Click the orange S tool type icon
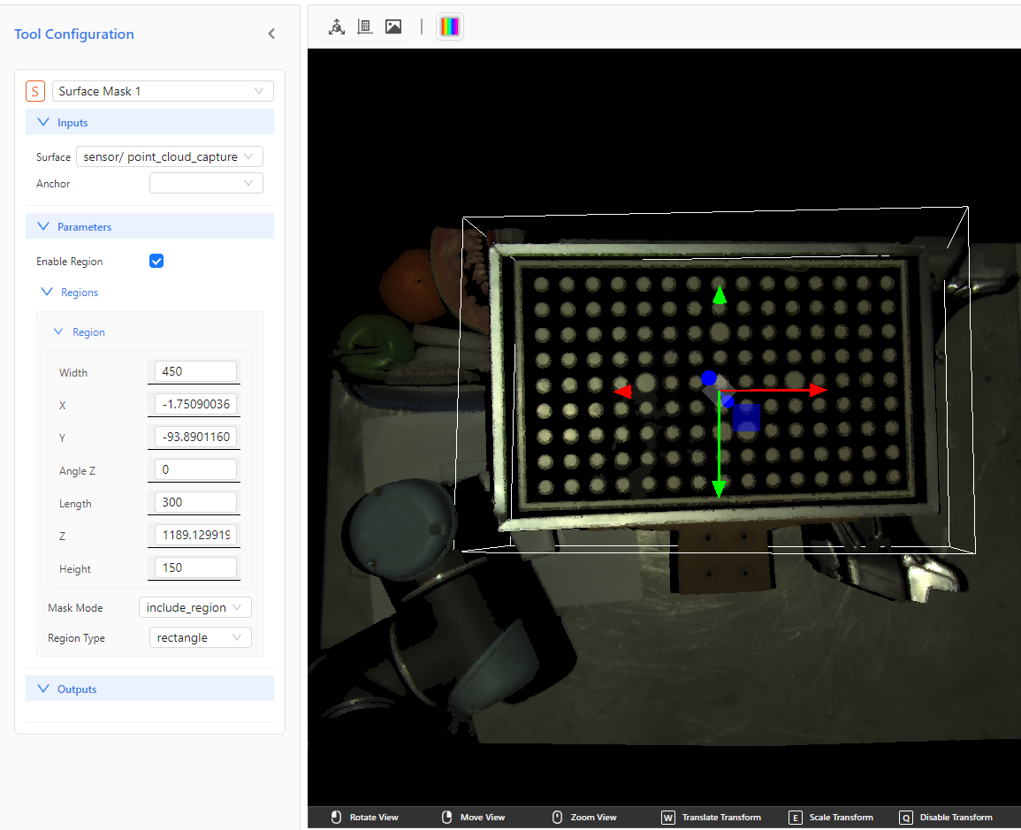The height and width of the screenshot is (830, 1021). point(35,91)
